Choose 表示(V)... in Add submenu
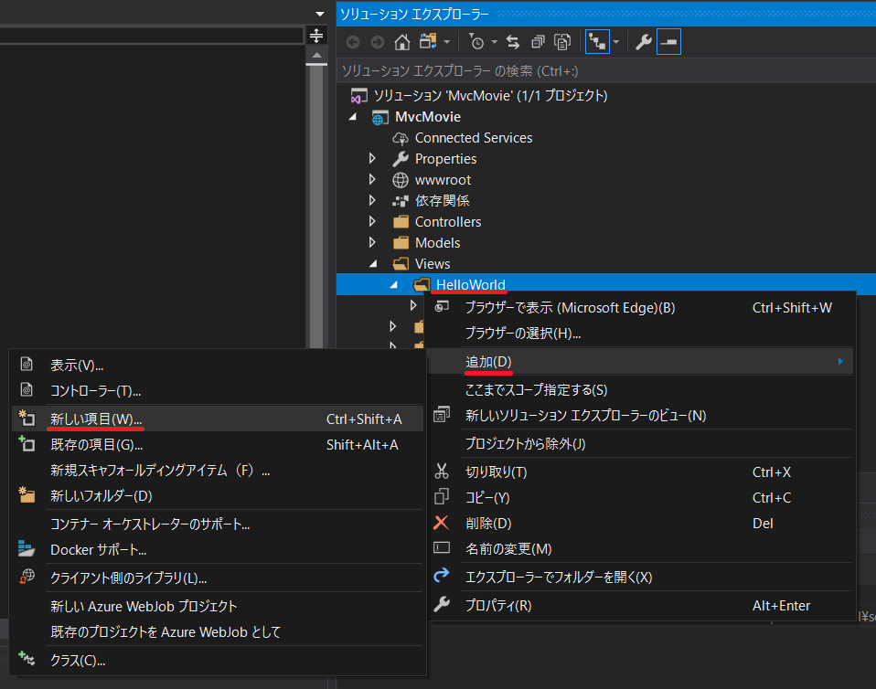Image resolution: width=876 pixels, height=689 pixels. pyautogui.click(x=218, y=366)
